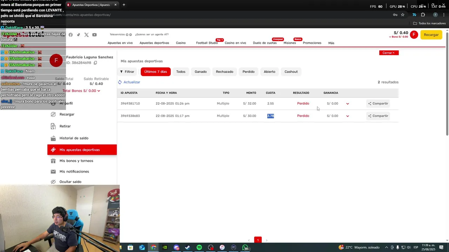Share bet 3969381710 with Compartir

pyautogui.click(x=378, y=104)
